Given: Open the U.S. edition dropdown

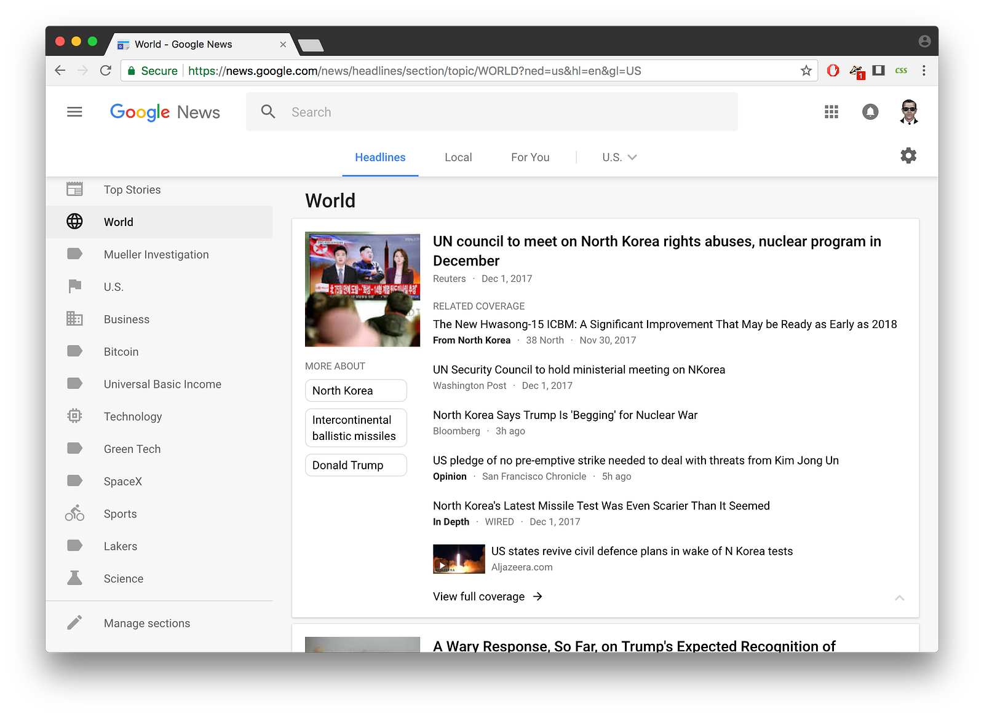Looking at the screenshot, I should (619, 157).
